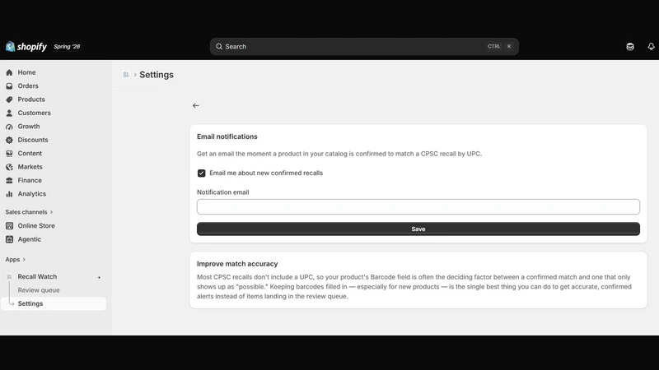Select Settings under Recall Watch
This screenshot has height=370, width=659.
click(54, 303)
